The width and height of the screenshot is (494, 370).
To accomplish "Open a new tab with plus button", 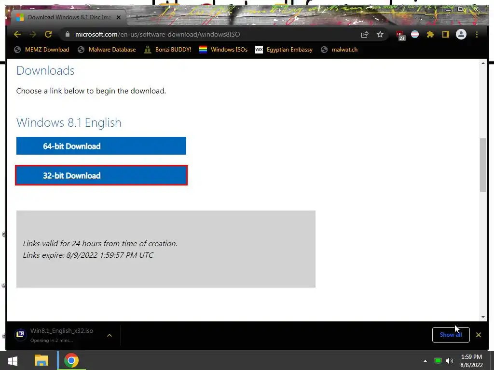I will [x=137, y=18].
